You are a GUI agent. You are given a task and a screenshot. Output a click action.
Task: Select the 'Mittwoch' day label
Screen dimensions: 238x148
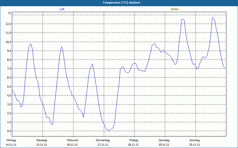pos(73,140)
